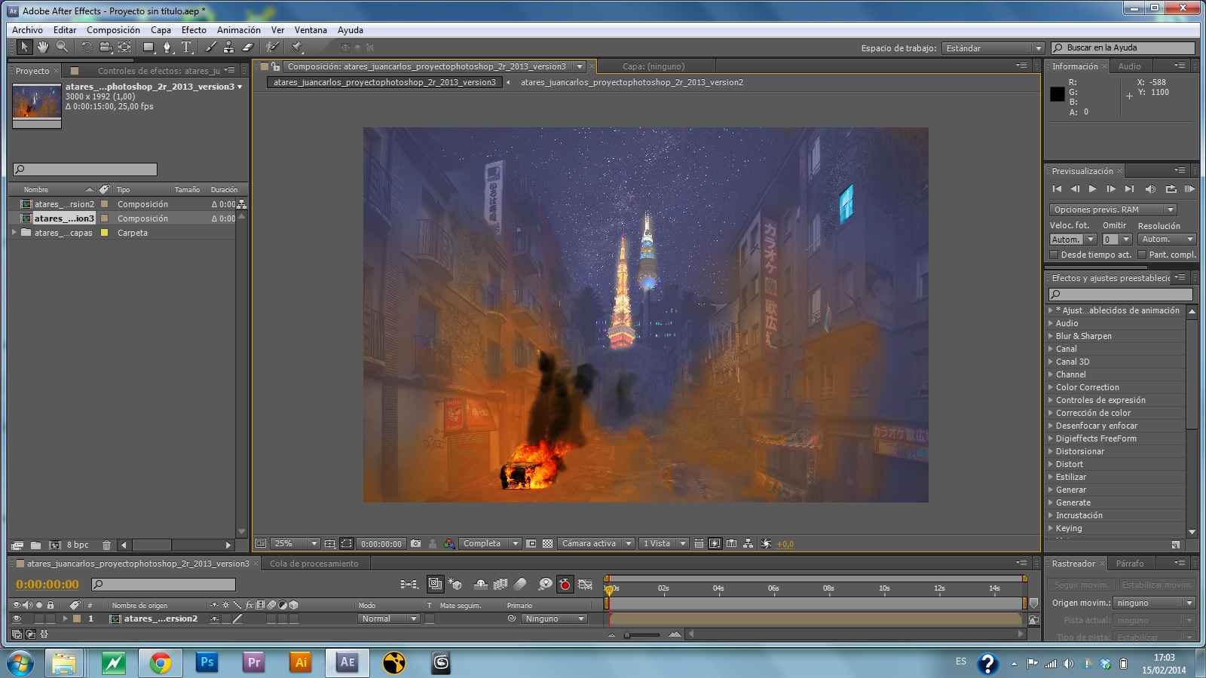Select the Rotation tool
This screenshot has height=678, width=1206.
[x=86, y=47]
